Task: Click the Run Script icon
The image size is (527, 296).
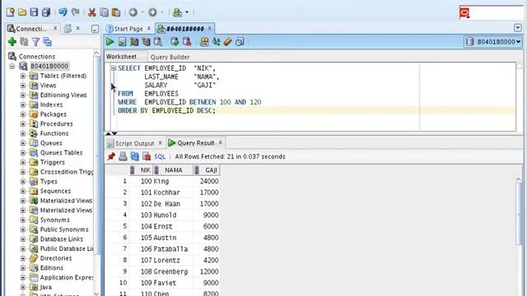Action: (122, 42)
